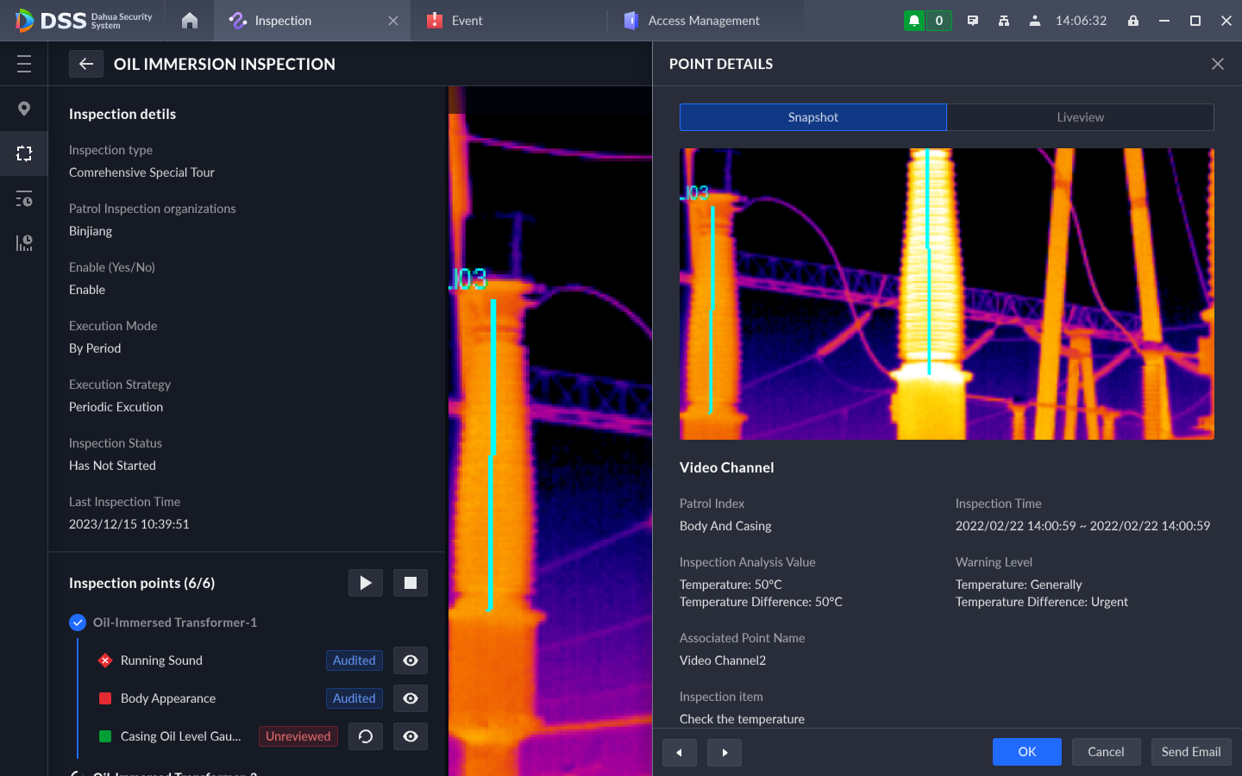
Task: Click the thermal snapshot image
Action: (x=946, y=294)
